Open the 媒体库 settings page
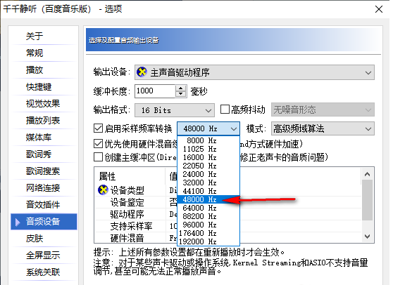 39,137
